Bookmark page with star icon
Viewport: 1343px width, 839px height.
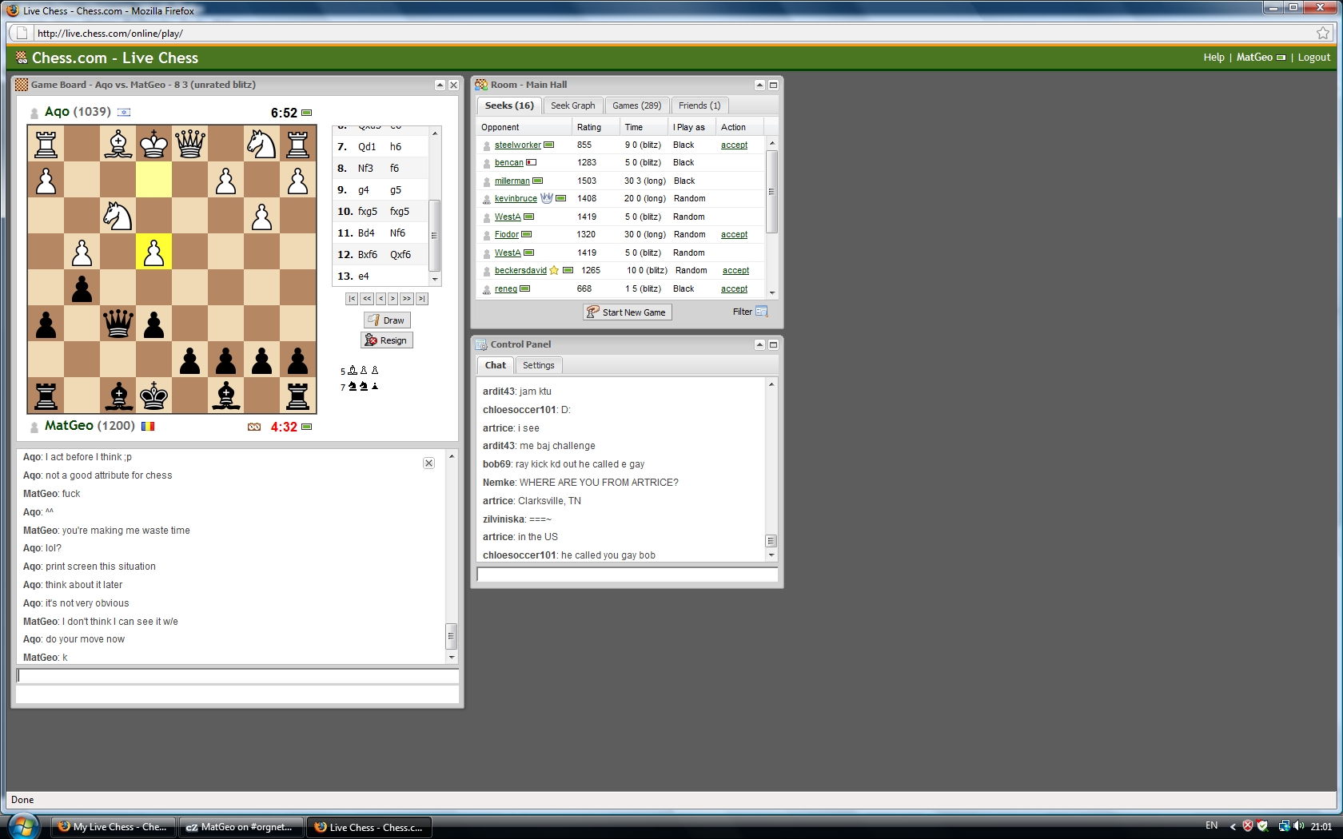(1323, 33)
